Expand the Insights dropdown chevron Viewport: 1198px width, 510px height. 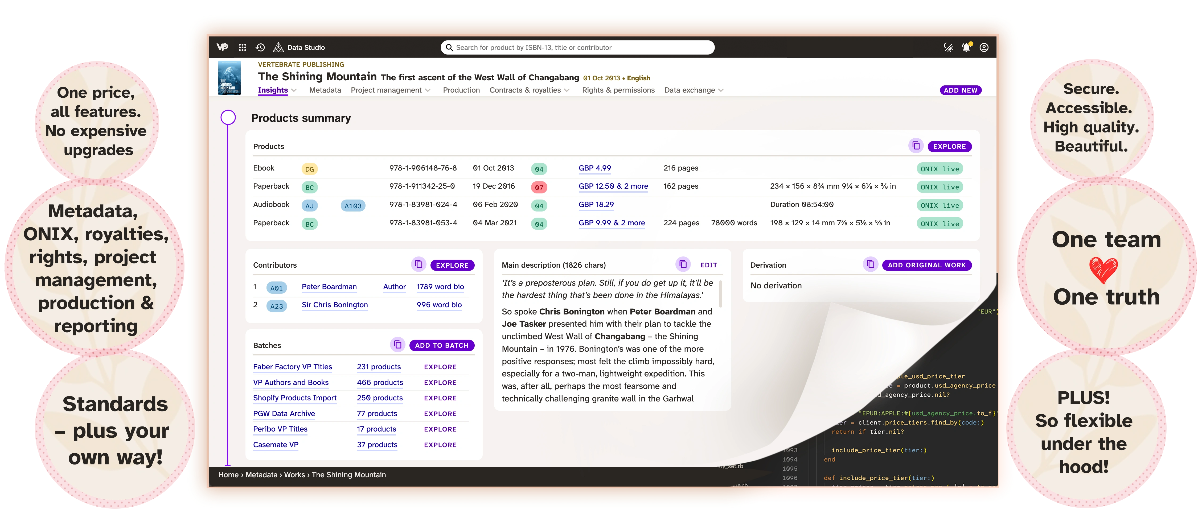294,90
